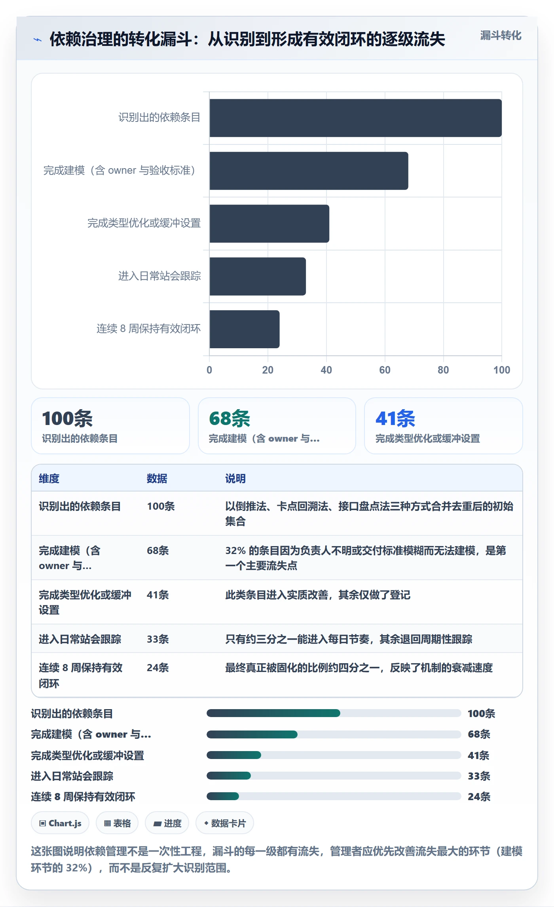Click the progress bar for 识别出的依赖条目
Screen dimensions: 554x907
pos(334,713)
